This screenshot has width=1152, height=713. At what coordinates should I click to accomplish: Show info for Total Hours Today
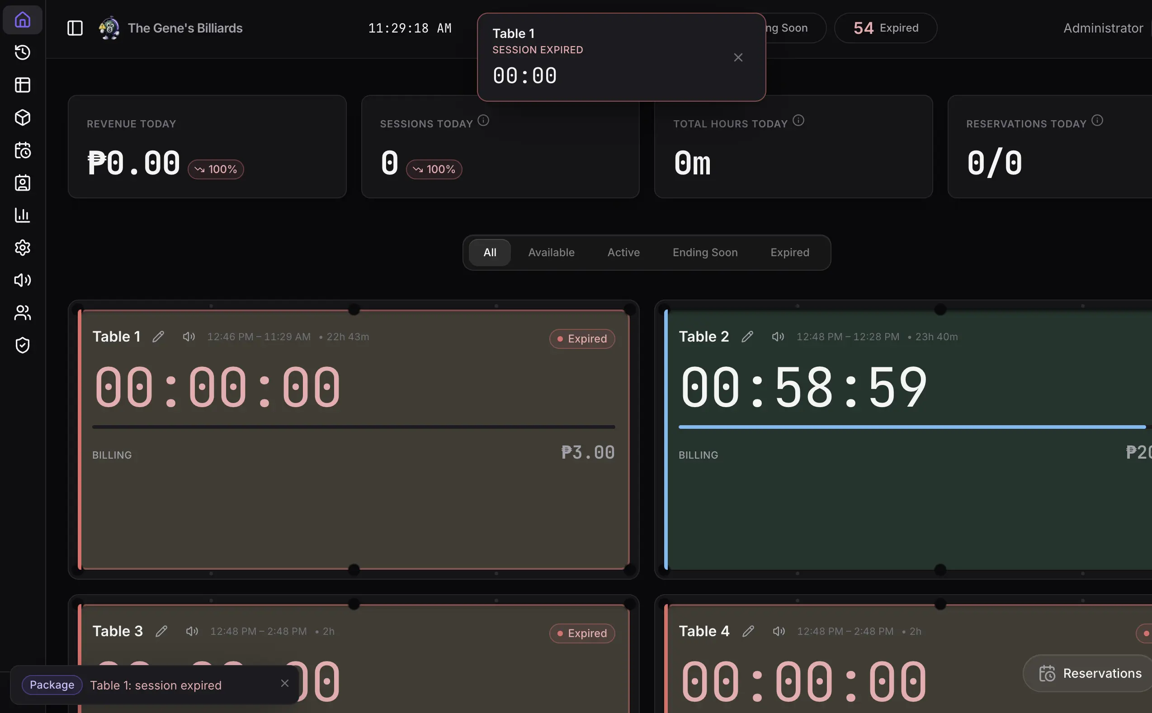pyautogui.click(x=798, y=120)
